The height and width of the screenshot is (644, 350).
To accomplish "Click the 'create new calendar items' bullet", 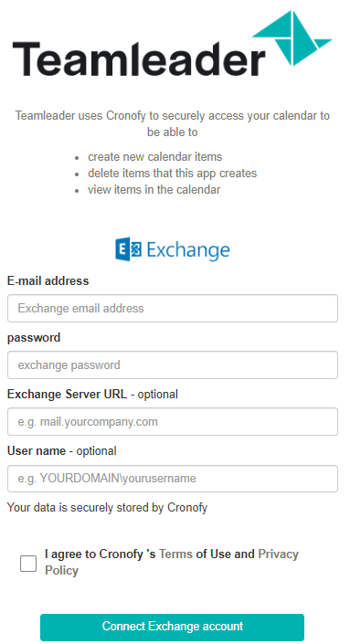I will tap(154, 157).
